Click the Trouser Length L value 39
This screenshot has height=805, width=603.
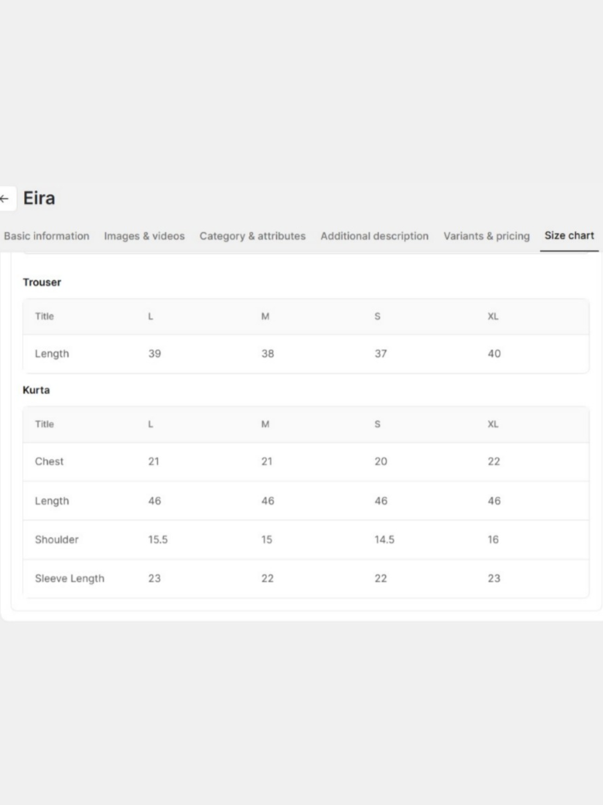pyautogui.click(x=155, y=354)
